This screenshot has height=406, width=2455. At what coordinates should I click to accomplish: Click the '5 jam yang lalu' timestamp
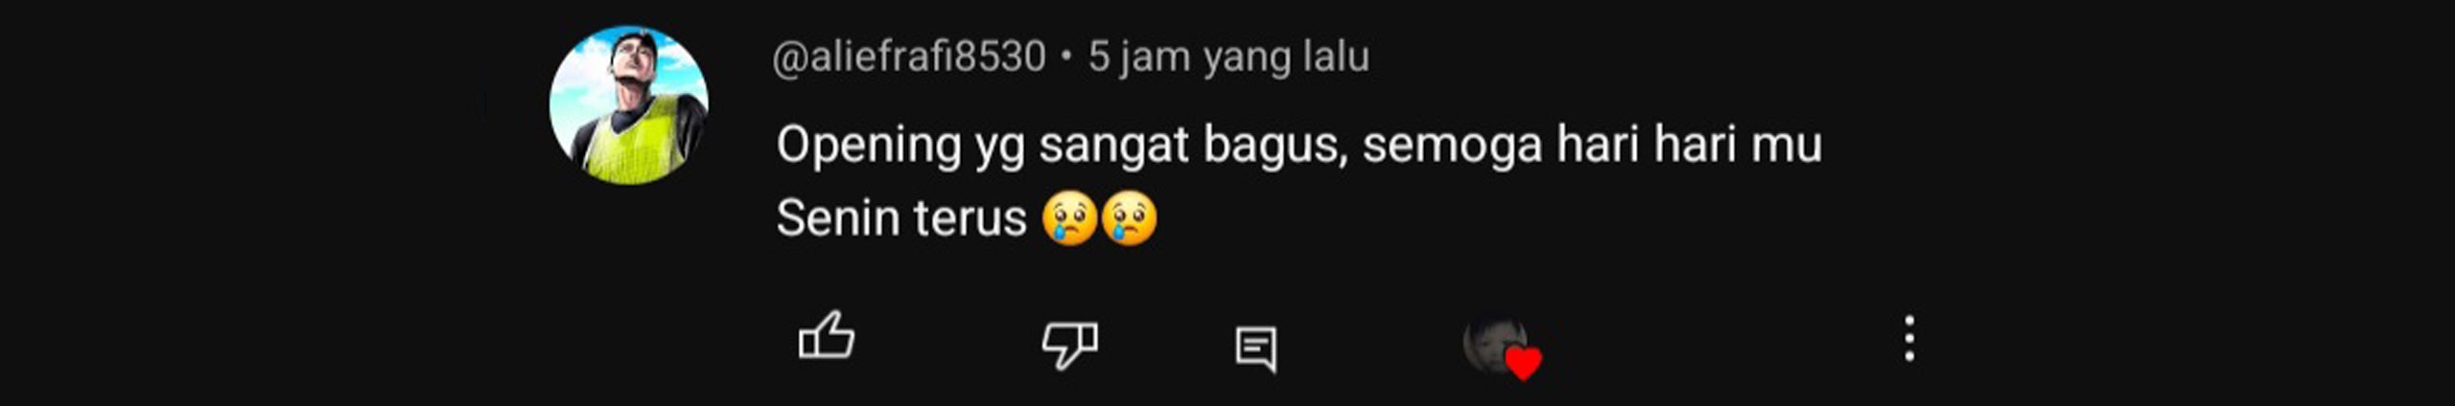pos(1228,56)
